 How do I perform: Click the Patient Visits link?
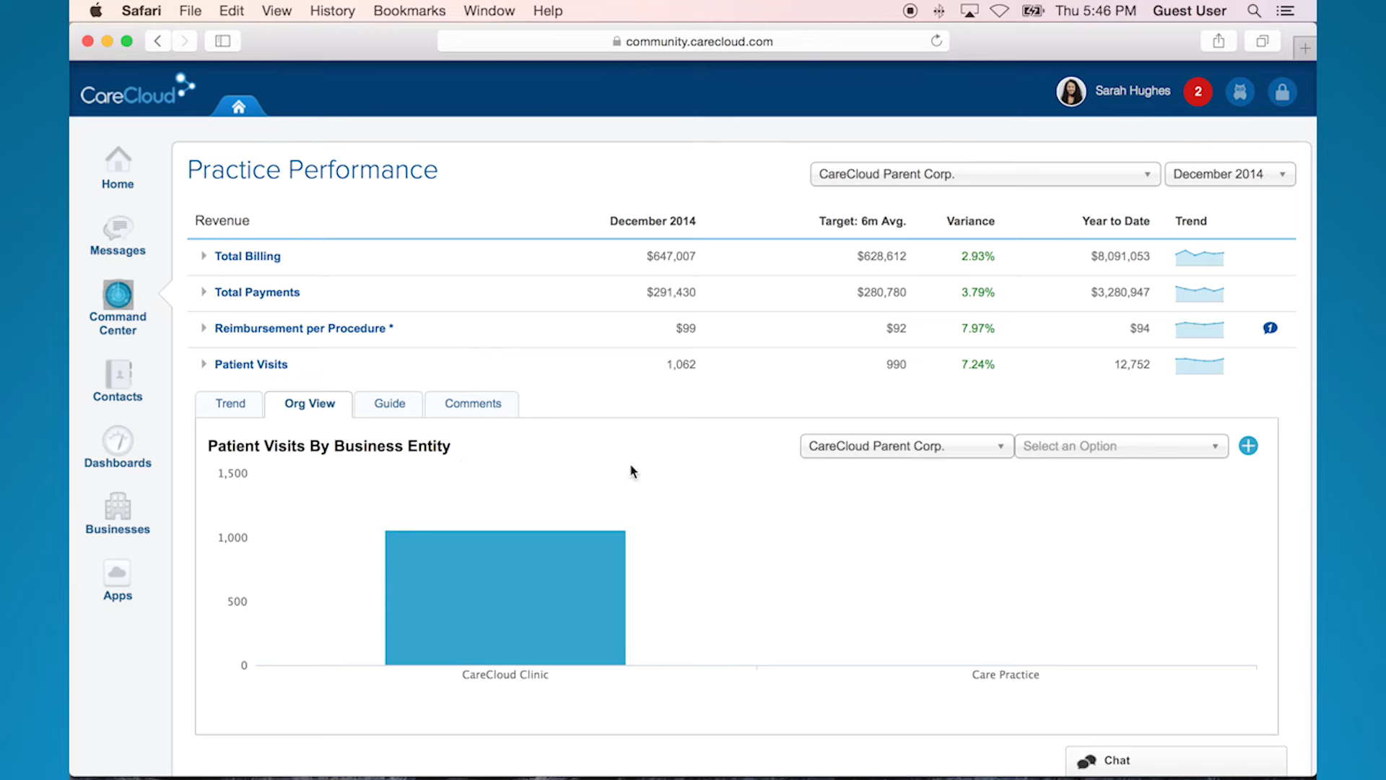coord(250,365)
